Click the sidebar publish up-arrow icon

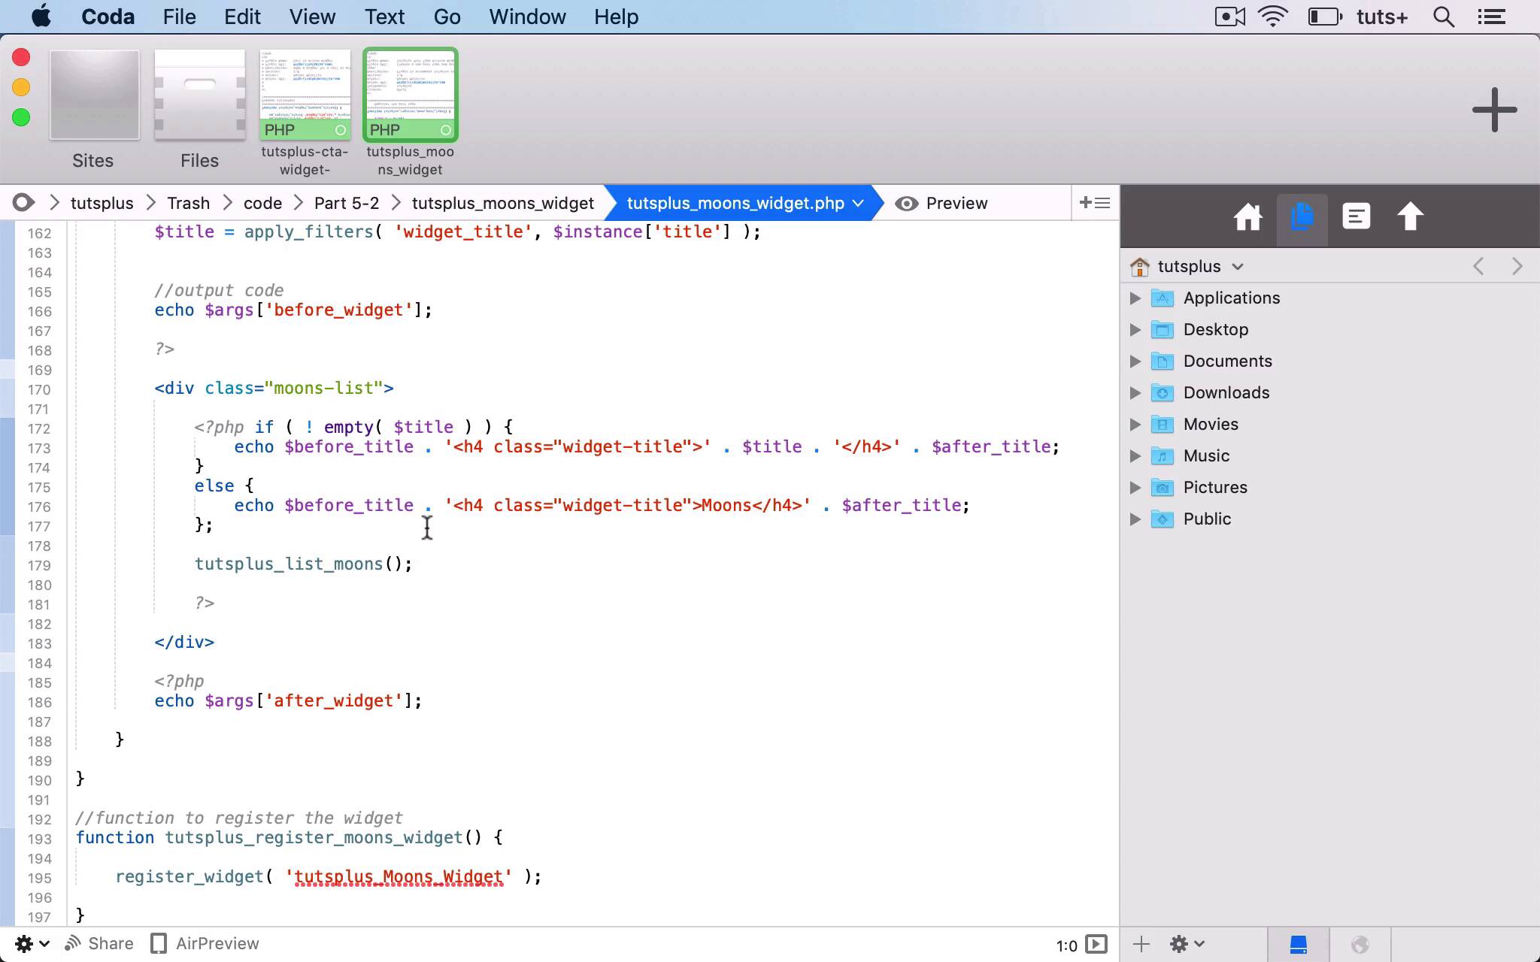[1410, 218]
